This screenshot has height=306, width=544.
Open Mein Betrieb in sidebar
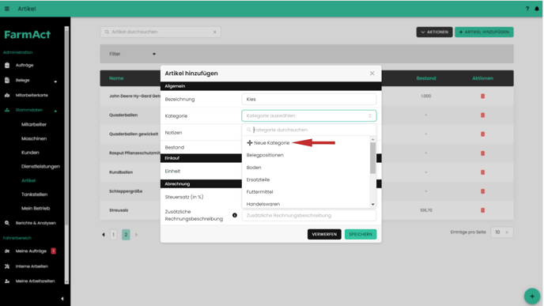click(36, 209)
